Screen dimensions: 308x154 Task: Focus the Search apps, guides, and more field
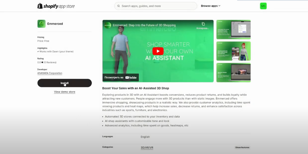click(x=156, y=6)
